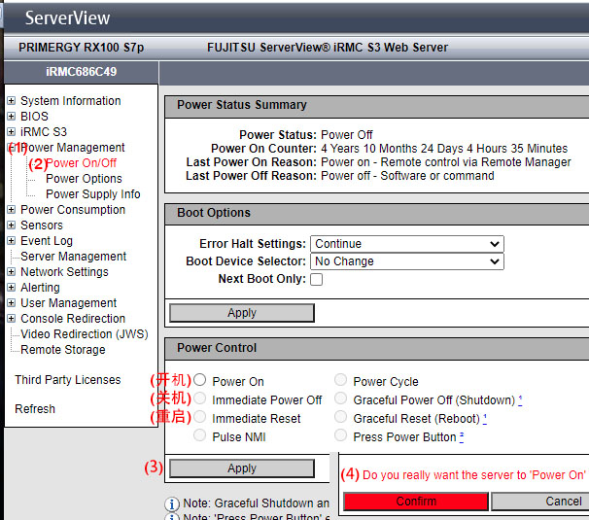The image size is (589, 520).
Task: Select the Power Cycle radio button
Action: [x=341, y=379]
